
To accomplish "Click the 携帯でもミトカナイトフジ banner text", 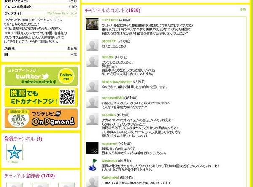I will pyautogui.click(x=33, y=97).
